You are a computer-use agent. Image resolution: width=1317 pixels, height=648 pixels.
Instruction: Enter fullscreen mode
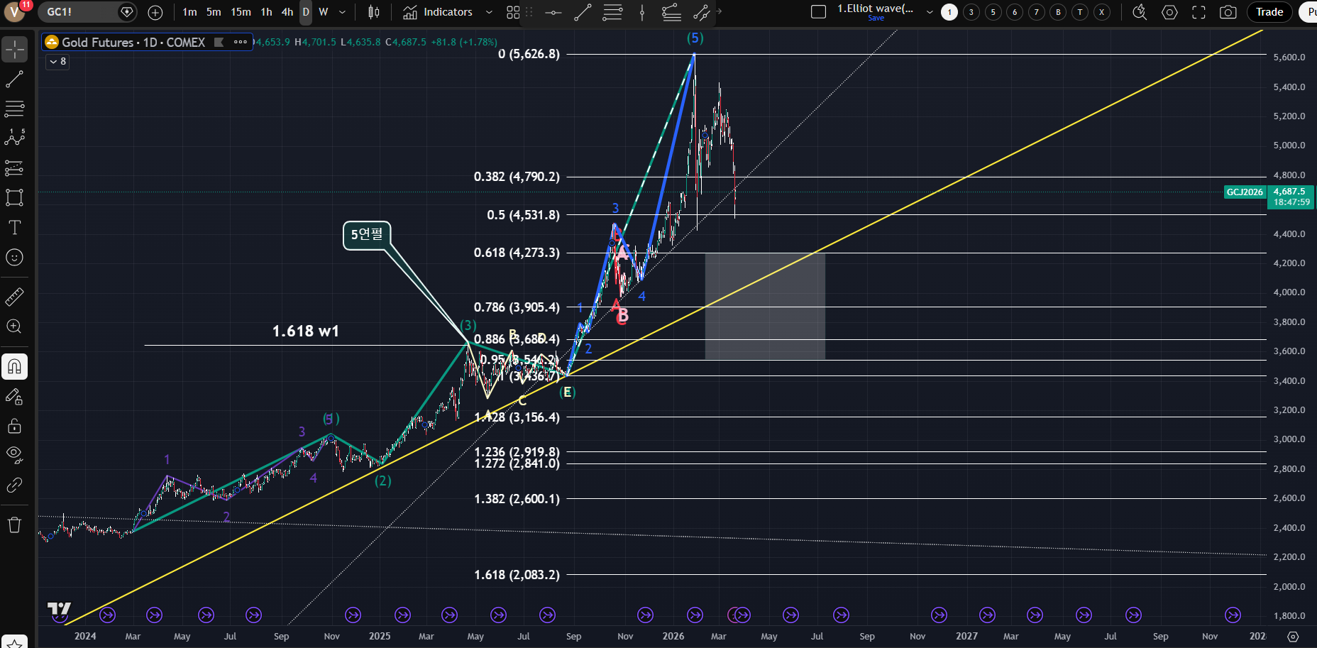(x=1198, y=12)
